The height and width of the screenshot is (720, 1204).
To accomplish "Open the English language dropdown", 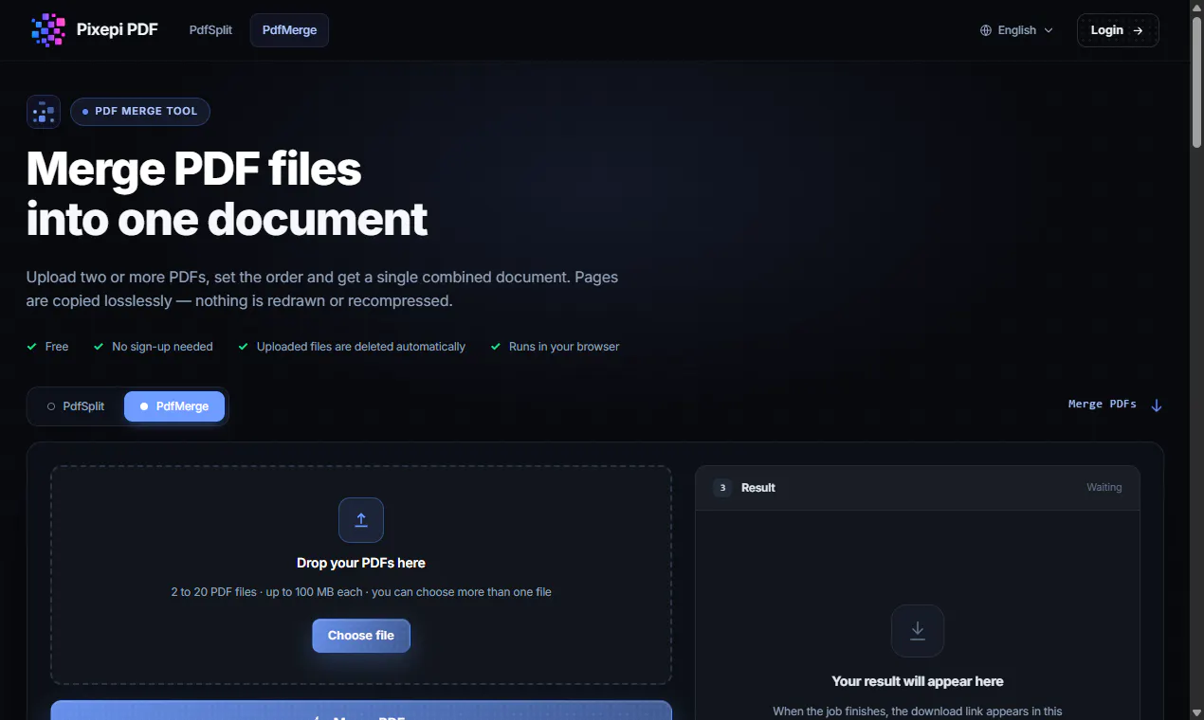I will (1016, 30).
